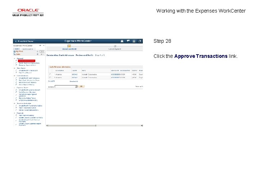Open the Approve Transactions link
The width and height of the screenshot is (259, 194).
27,61
